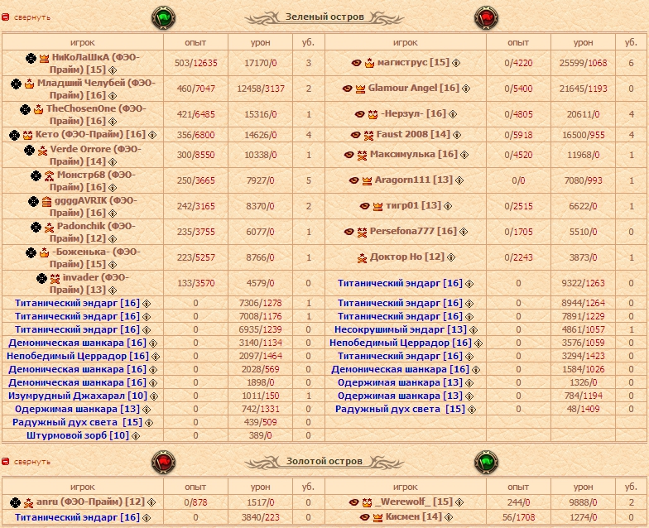649x528 pixels.
Task: Open player profile Verde Orrore
Action: [95, 156]
